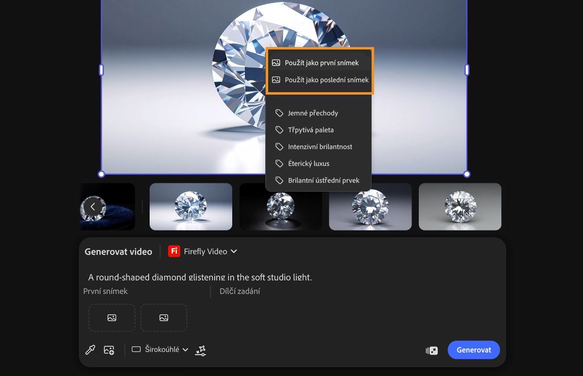Open the Širokoúhlé aspect ratio dropdown

159,349
